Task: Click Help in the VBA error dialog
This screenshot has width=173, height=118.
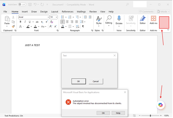Action: click(x=118, y=113)
